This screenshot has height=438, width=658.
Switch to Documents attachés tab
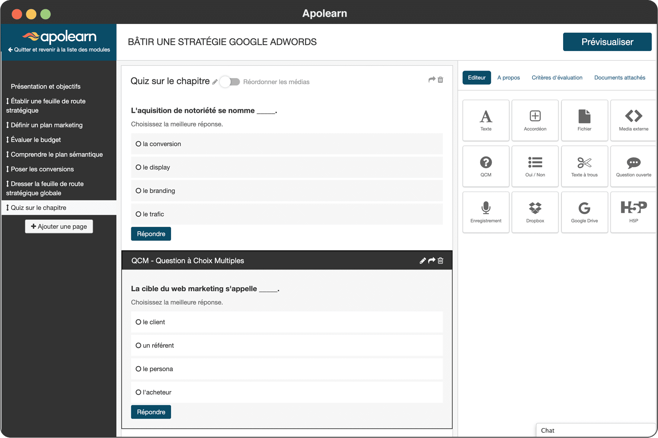[x=619, y=78]
